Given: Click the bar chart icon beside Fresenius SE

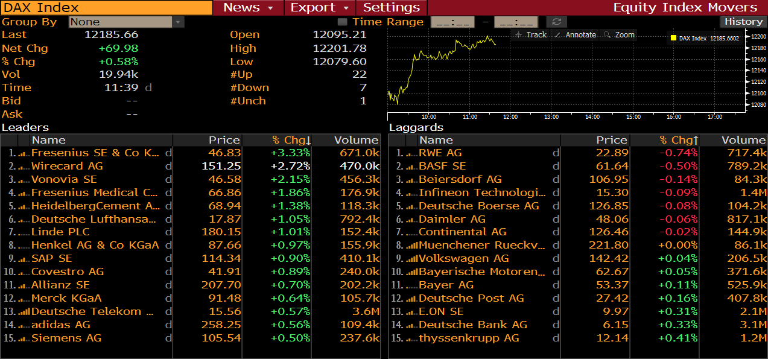Looking at the screenshot, I should [x=24, y=153].
